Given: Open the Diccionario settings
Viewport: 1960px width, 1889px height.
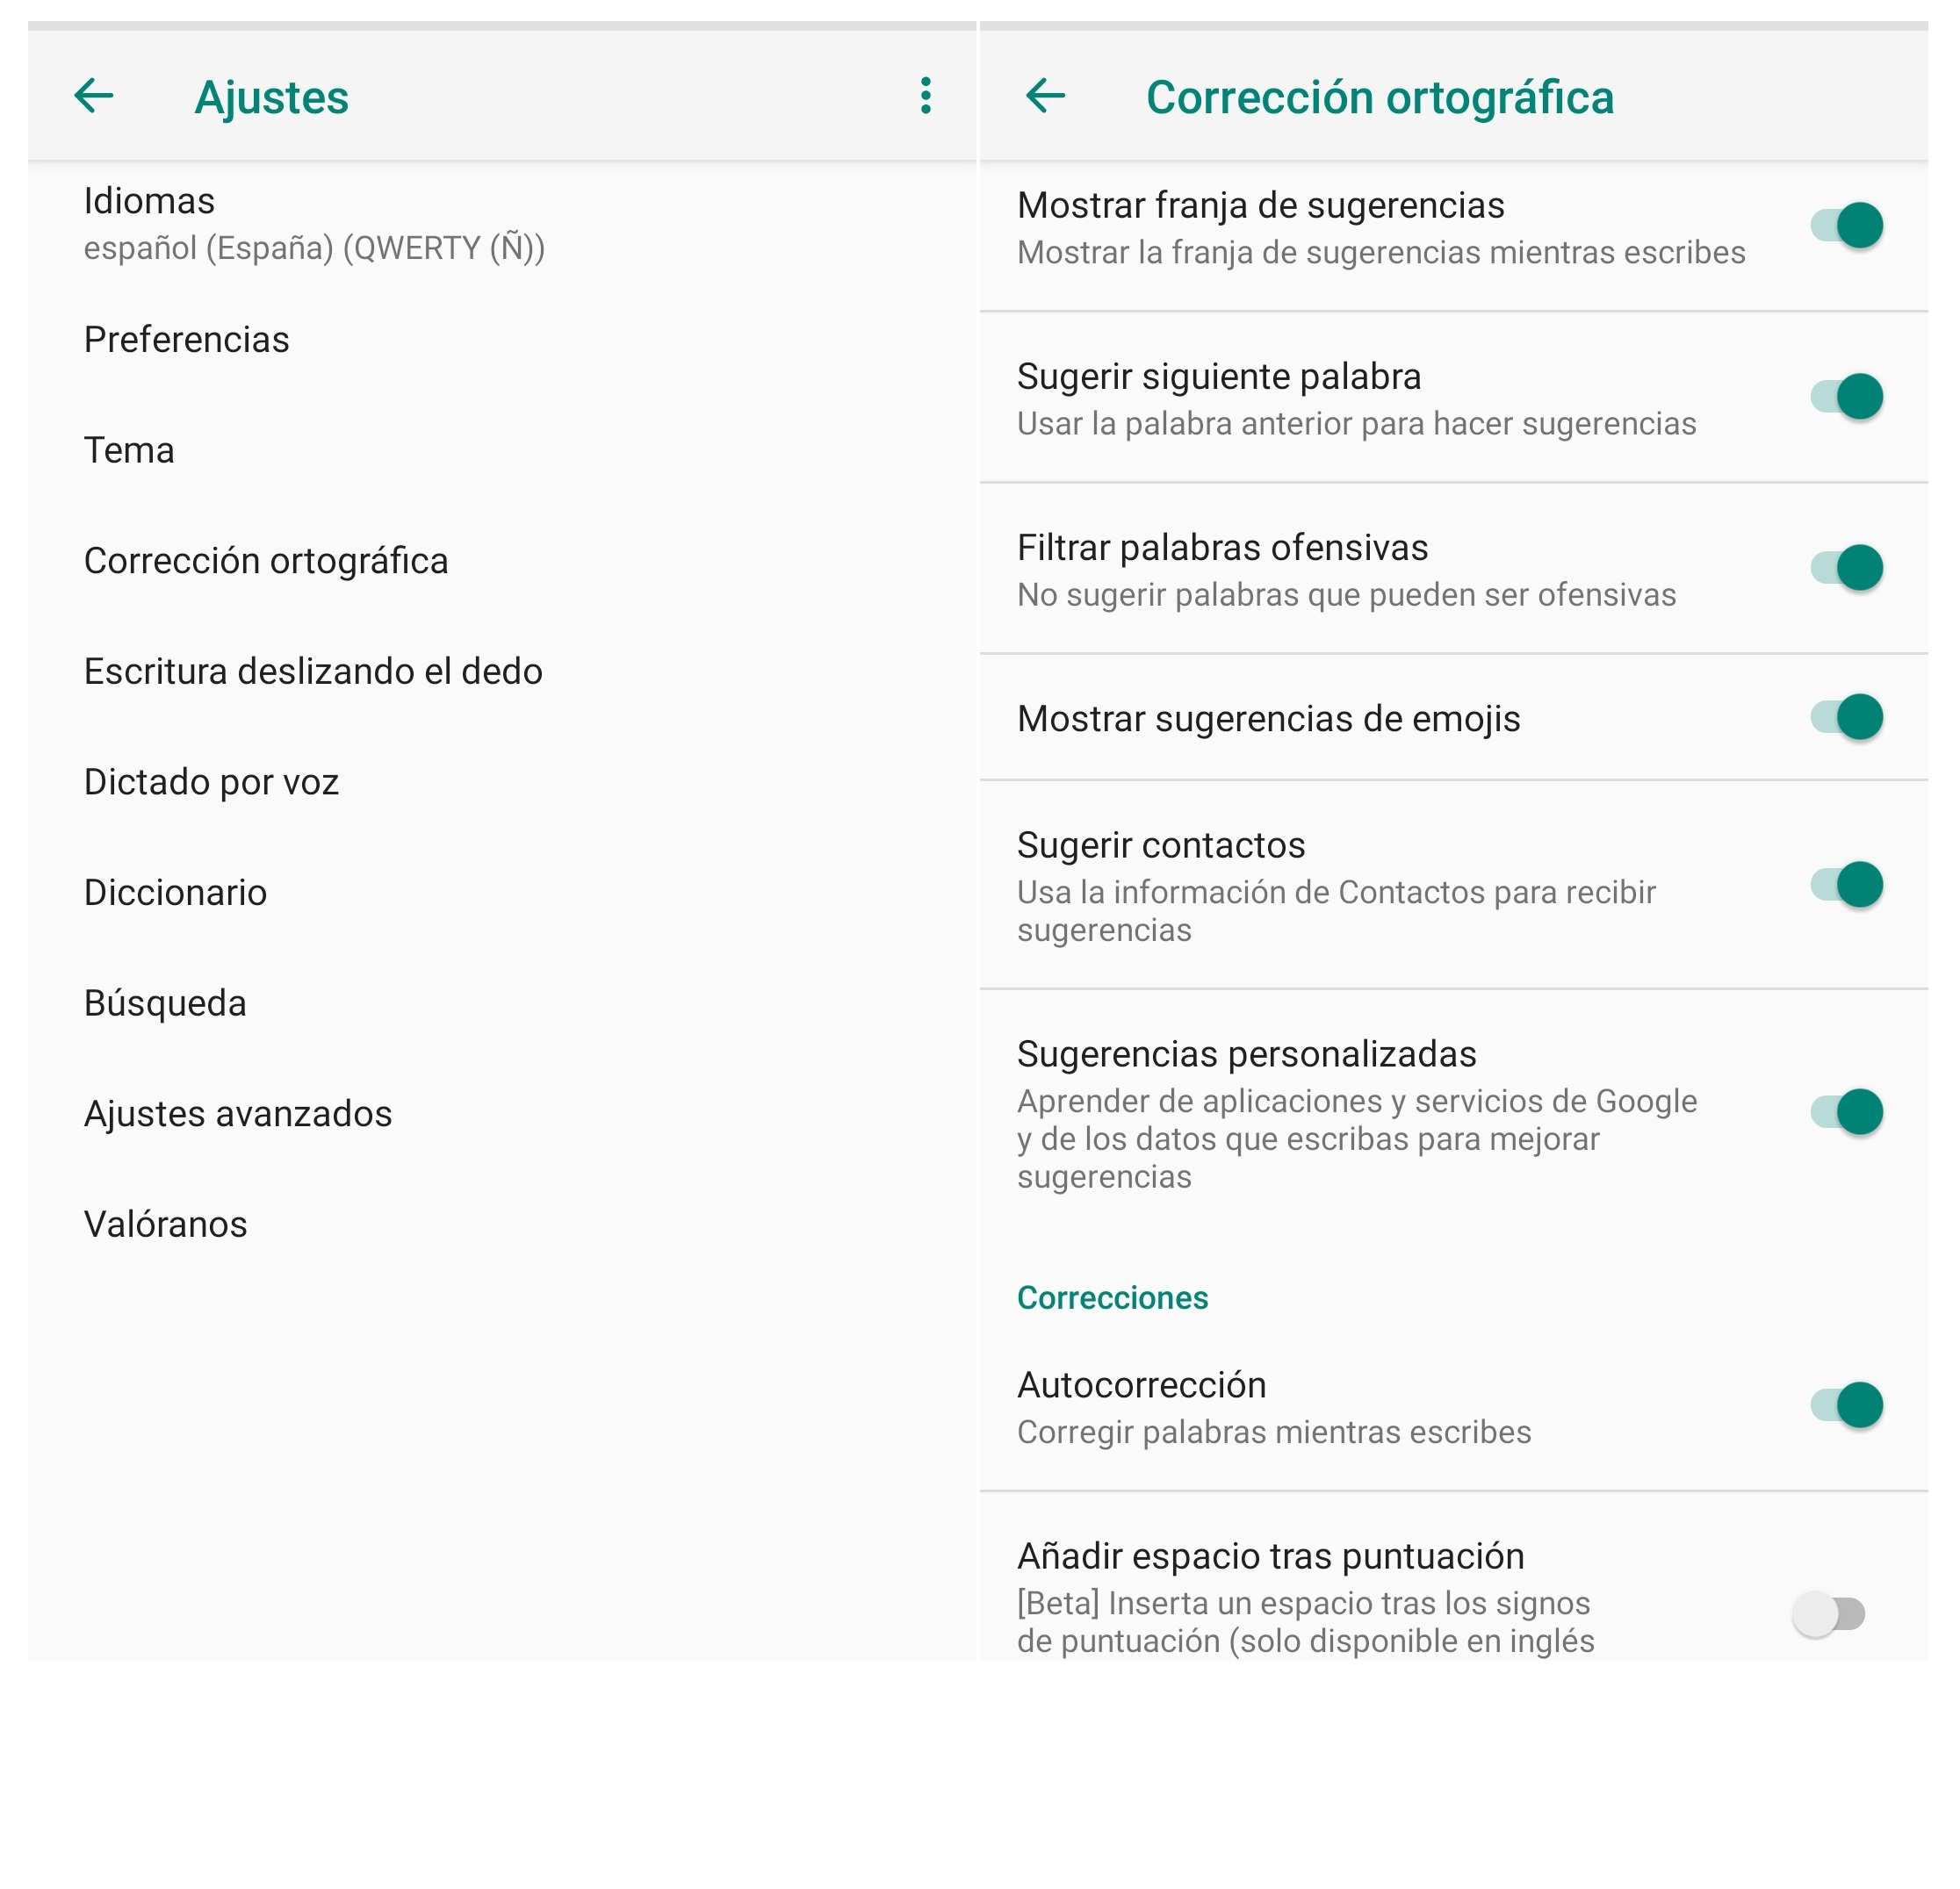Looking at the screenshot, I should 175,893.
